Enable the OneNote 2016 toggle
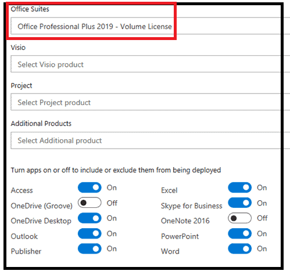290x278 pixels. (239, 218)
